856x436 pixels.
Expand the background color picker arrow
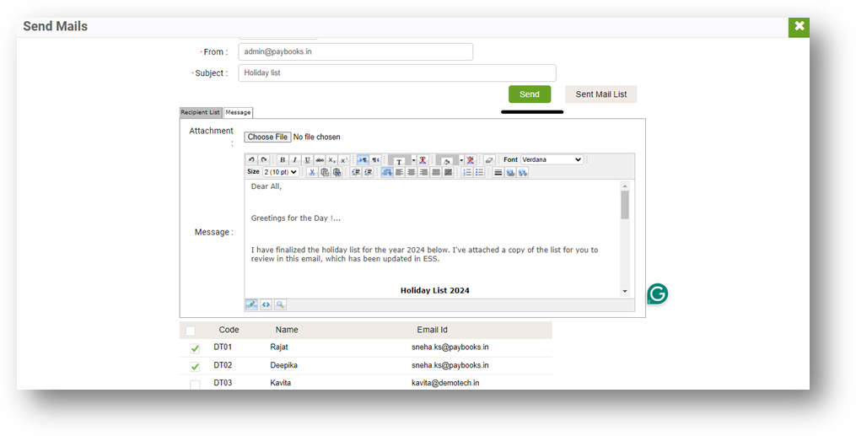(x=461, y=160)
